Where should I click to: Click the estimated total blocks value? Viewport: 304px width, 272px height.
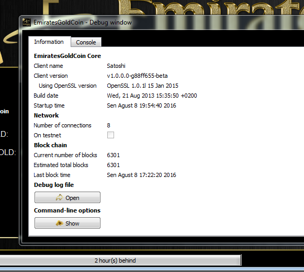coord(113,165)
